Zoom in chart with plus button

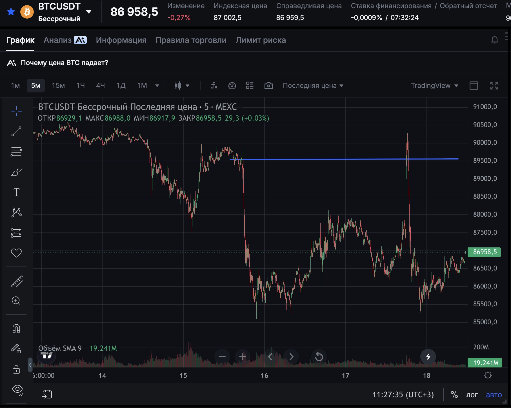[242, 357]
